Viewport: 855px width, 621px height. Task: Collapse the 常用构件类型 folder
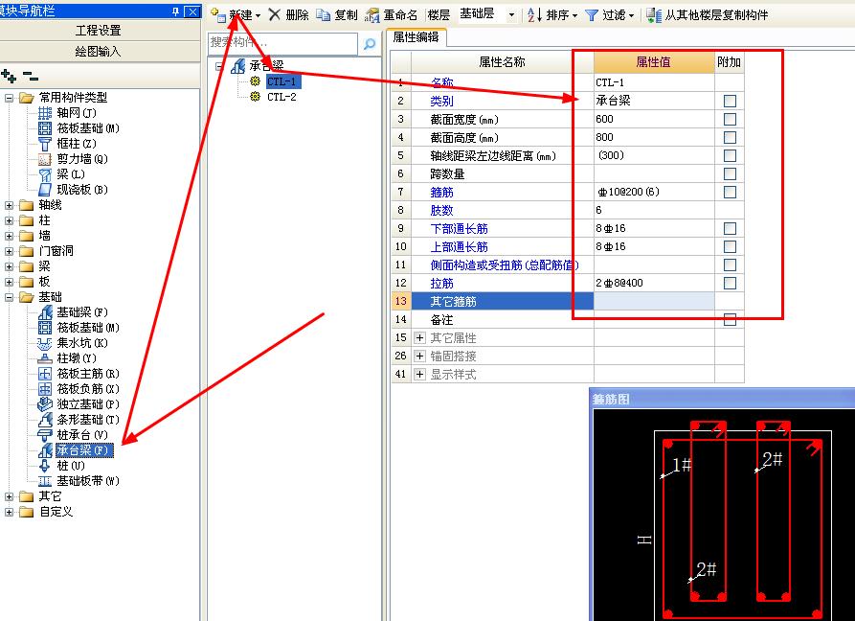point(9,98)
